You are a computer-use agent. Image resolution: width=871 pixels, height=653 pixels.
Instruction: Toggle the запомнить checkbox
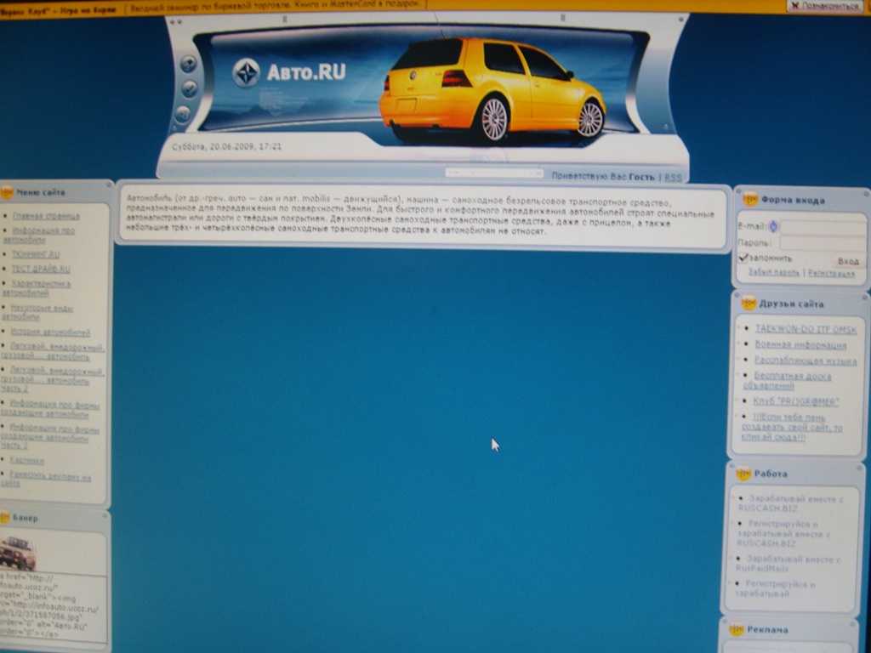coord(743,258)
